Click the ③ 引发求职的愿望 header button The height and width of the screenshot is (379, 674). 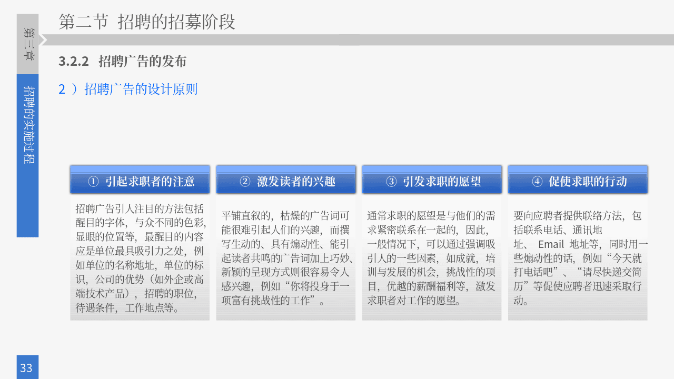(432, 179)
